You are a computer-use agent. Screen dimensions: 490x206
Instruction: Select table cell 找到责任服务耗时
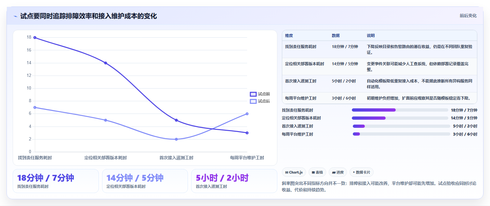click(301, 46)
